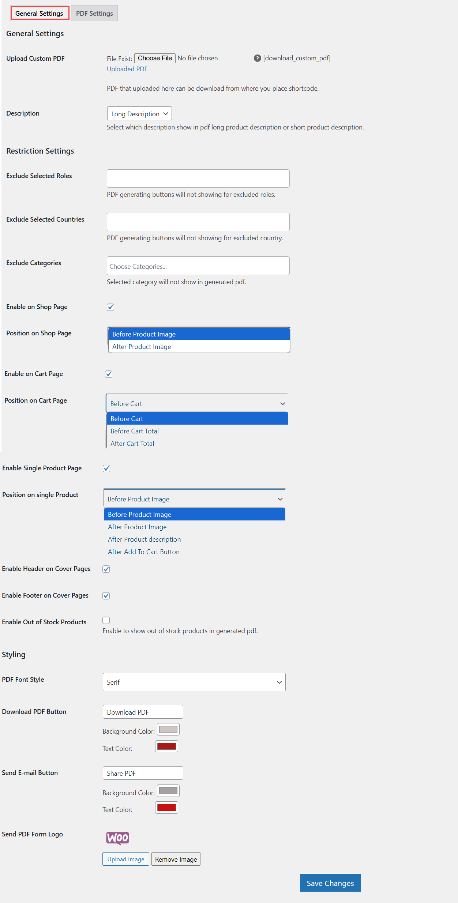Click the Woo logo in Send PDF Form Logo
458x903 pixels.
117,838
